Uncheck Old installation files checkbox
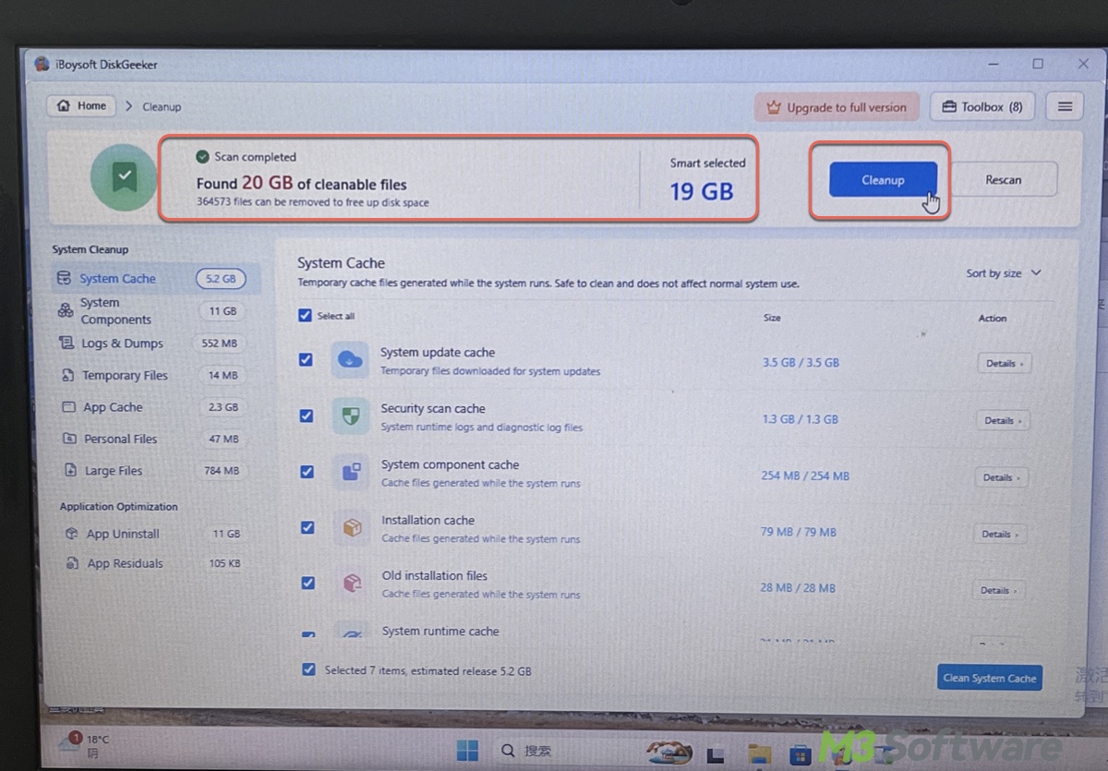 [x=307, y=583]
